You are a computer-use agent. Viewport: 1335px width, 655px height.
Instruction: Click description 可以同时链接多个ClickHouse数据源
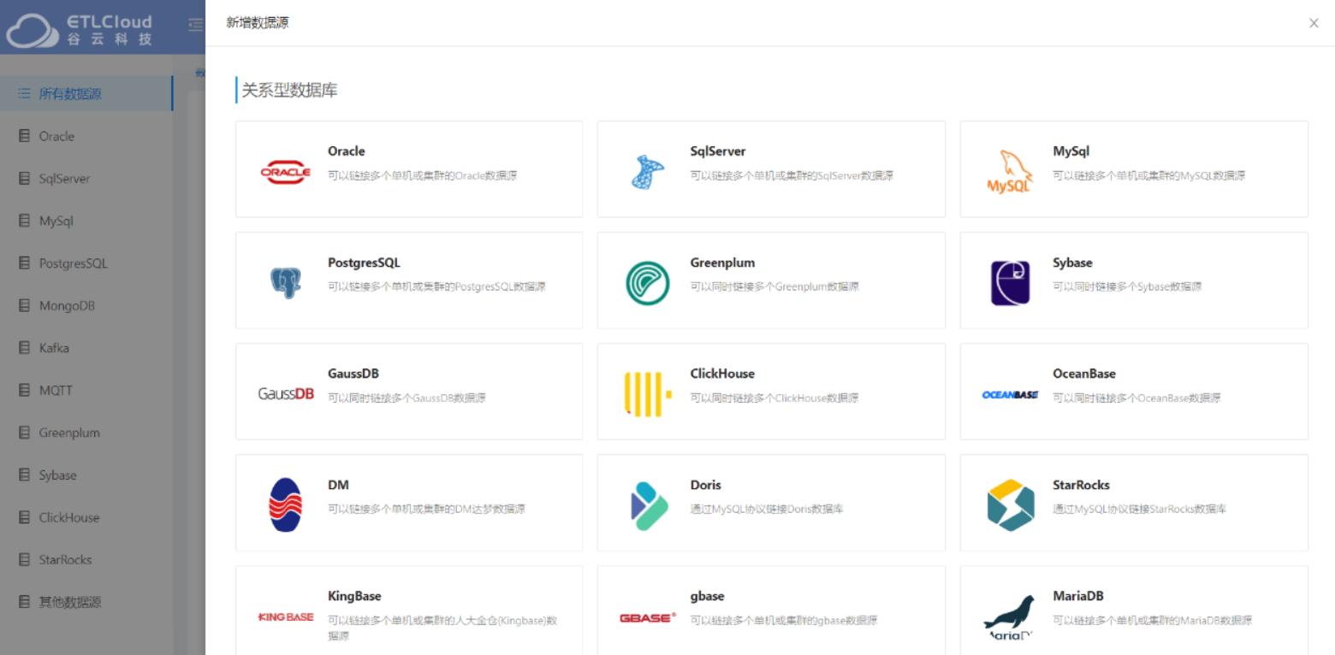(x=774, y=398)
